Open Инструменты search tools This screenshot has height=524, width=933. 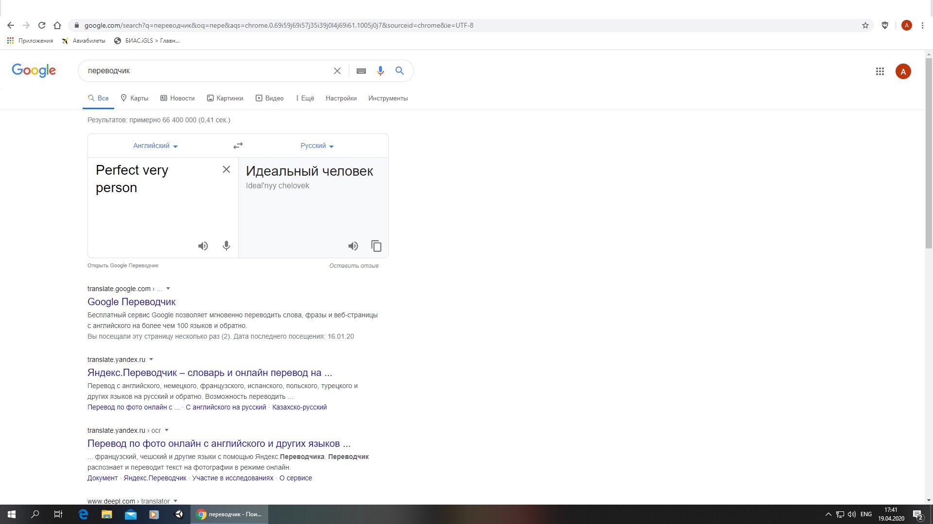tap(388, 98)
